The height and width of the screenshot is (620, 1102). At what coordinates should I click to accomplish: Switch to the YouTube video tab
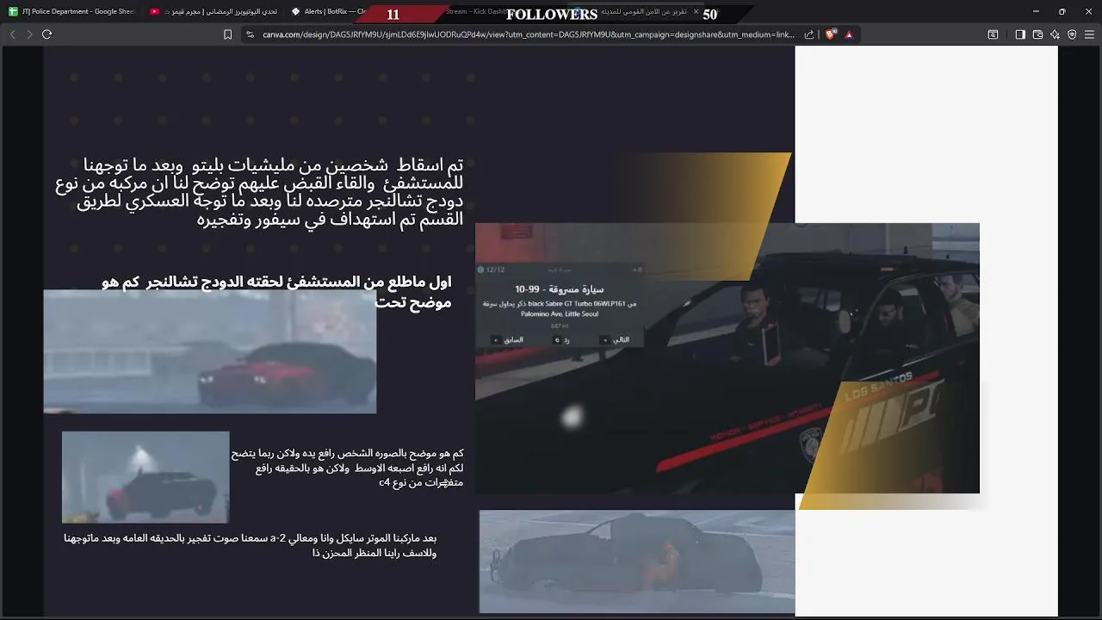pyautogui.click(x=213, y=11)
